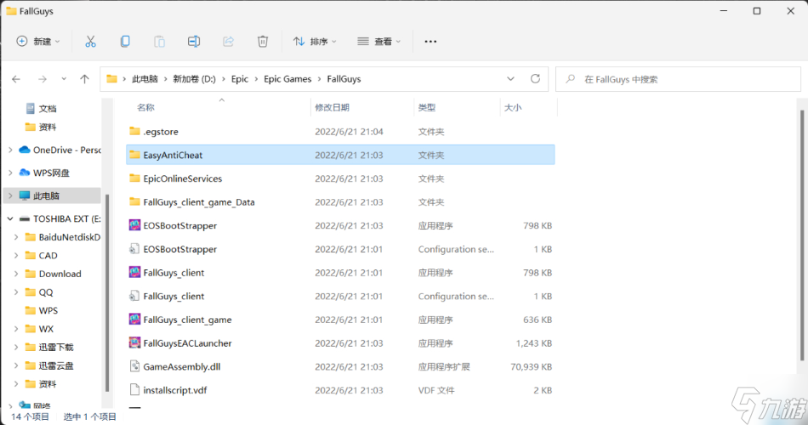Viewport: 808px width, 425px height.
Task: Click the 1,243 KB size value
Action: point(534,343)
